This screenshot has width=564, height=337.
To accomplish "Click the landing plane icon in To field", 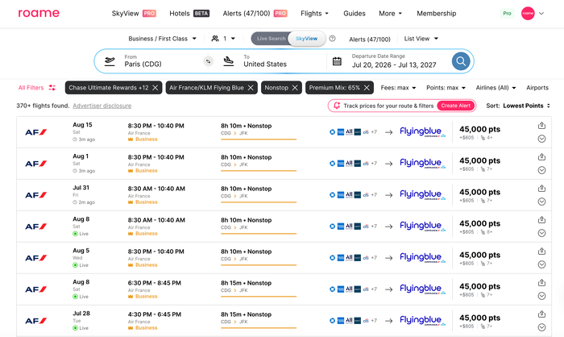I will (x=228, y=61).
